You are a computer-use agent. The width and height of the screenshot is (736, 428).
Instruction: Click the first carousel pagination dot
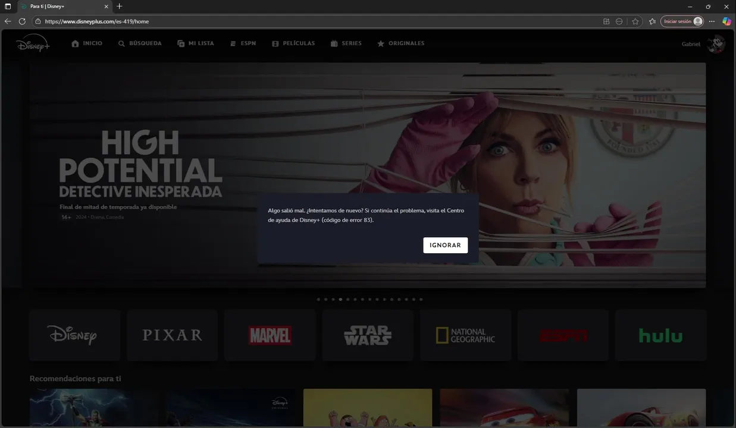pos(318,300)
